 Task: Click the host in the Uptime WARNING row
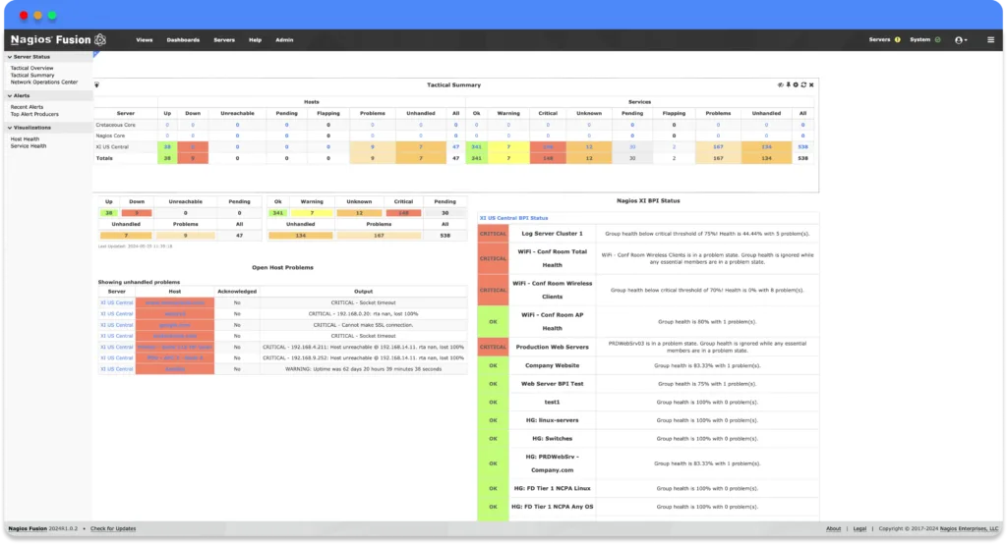(x=175, y=369)
